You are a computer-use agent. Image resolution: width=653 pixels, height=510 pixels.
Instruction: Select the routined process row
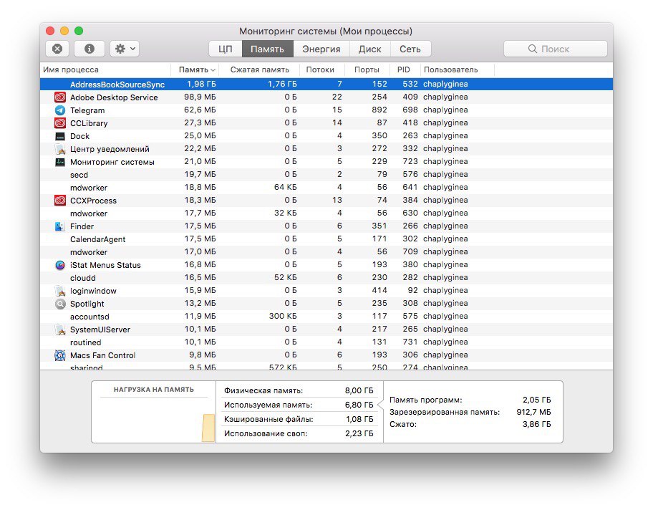pos(326,342)
